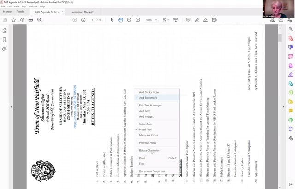Go to next page arrow

(x=83, y=20)
